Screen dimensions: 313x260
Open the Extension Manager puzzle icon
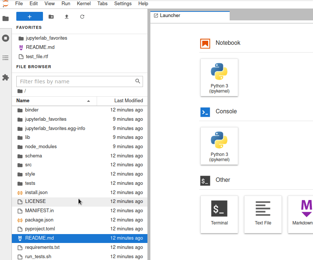6,77
